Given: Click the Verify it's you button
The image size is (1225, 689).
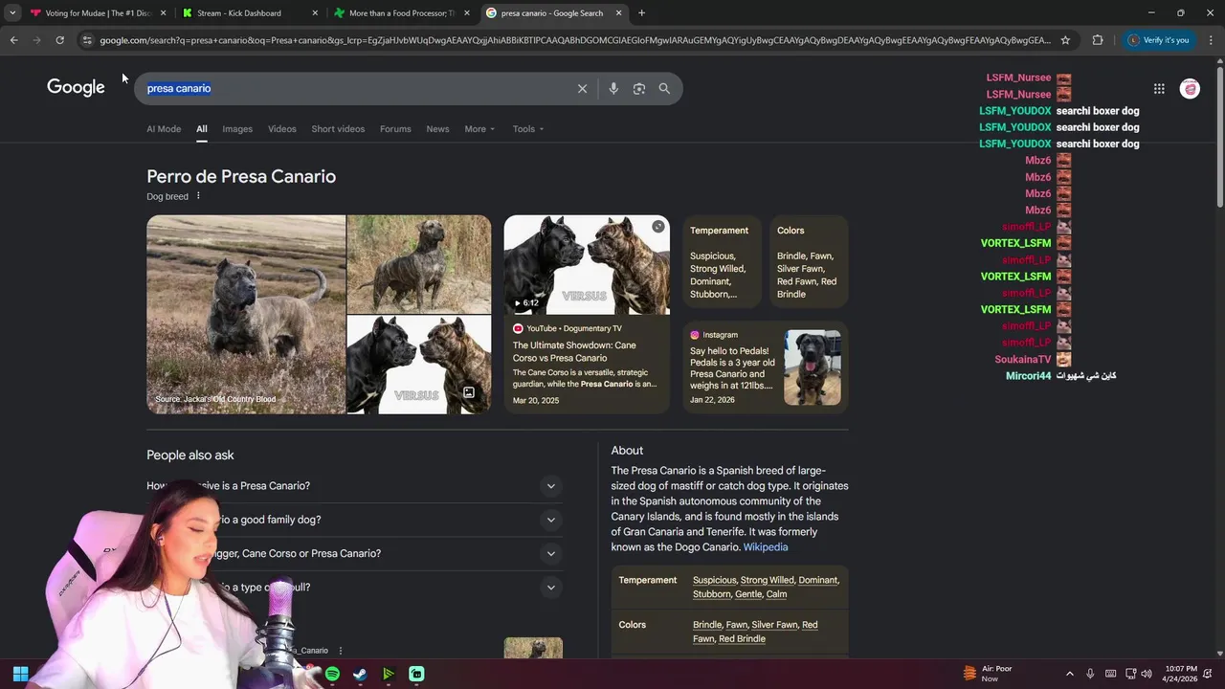Looking at the screenshot, I should [x=1157, y=40].
